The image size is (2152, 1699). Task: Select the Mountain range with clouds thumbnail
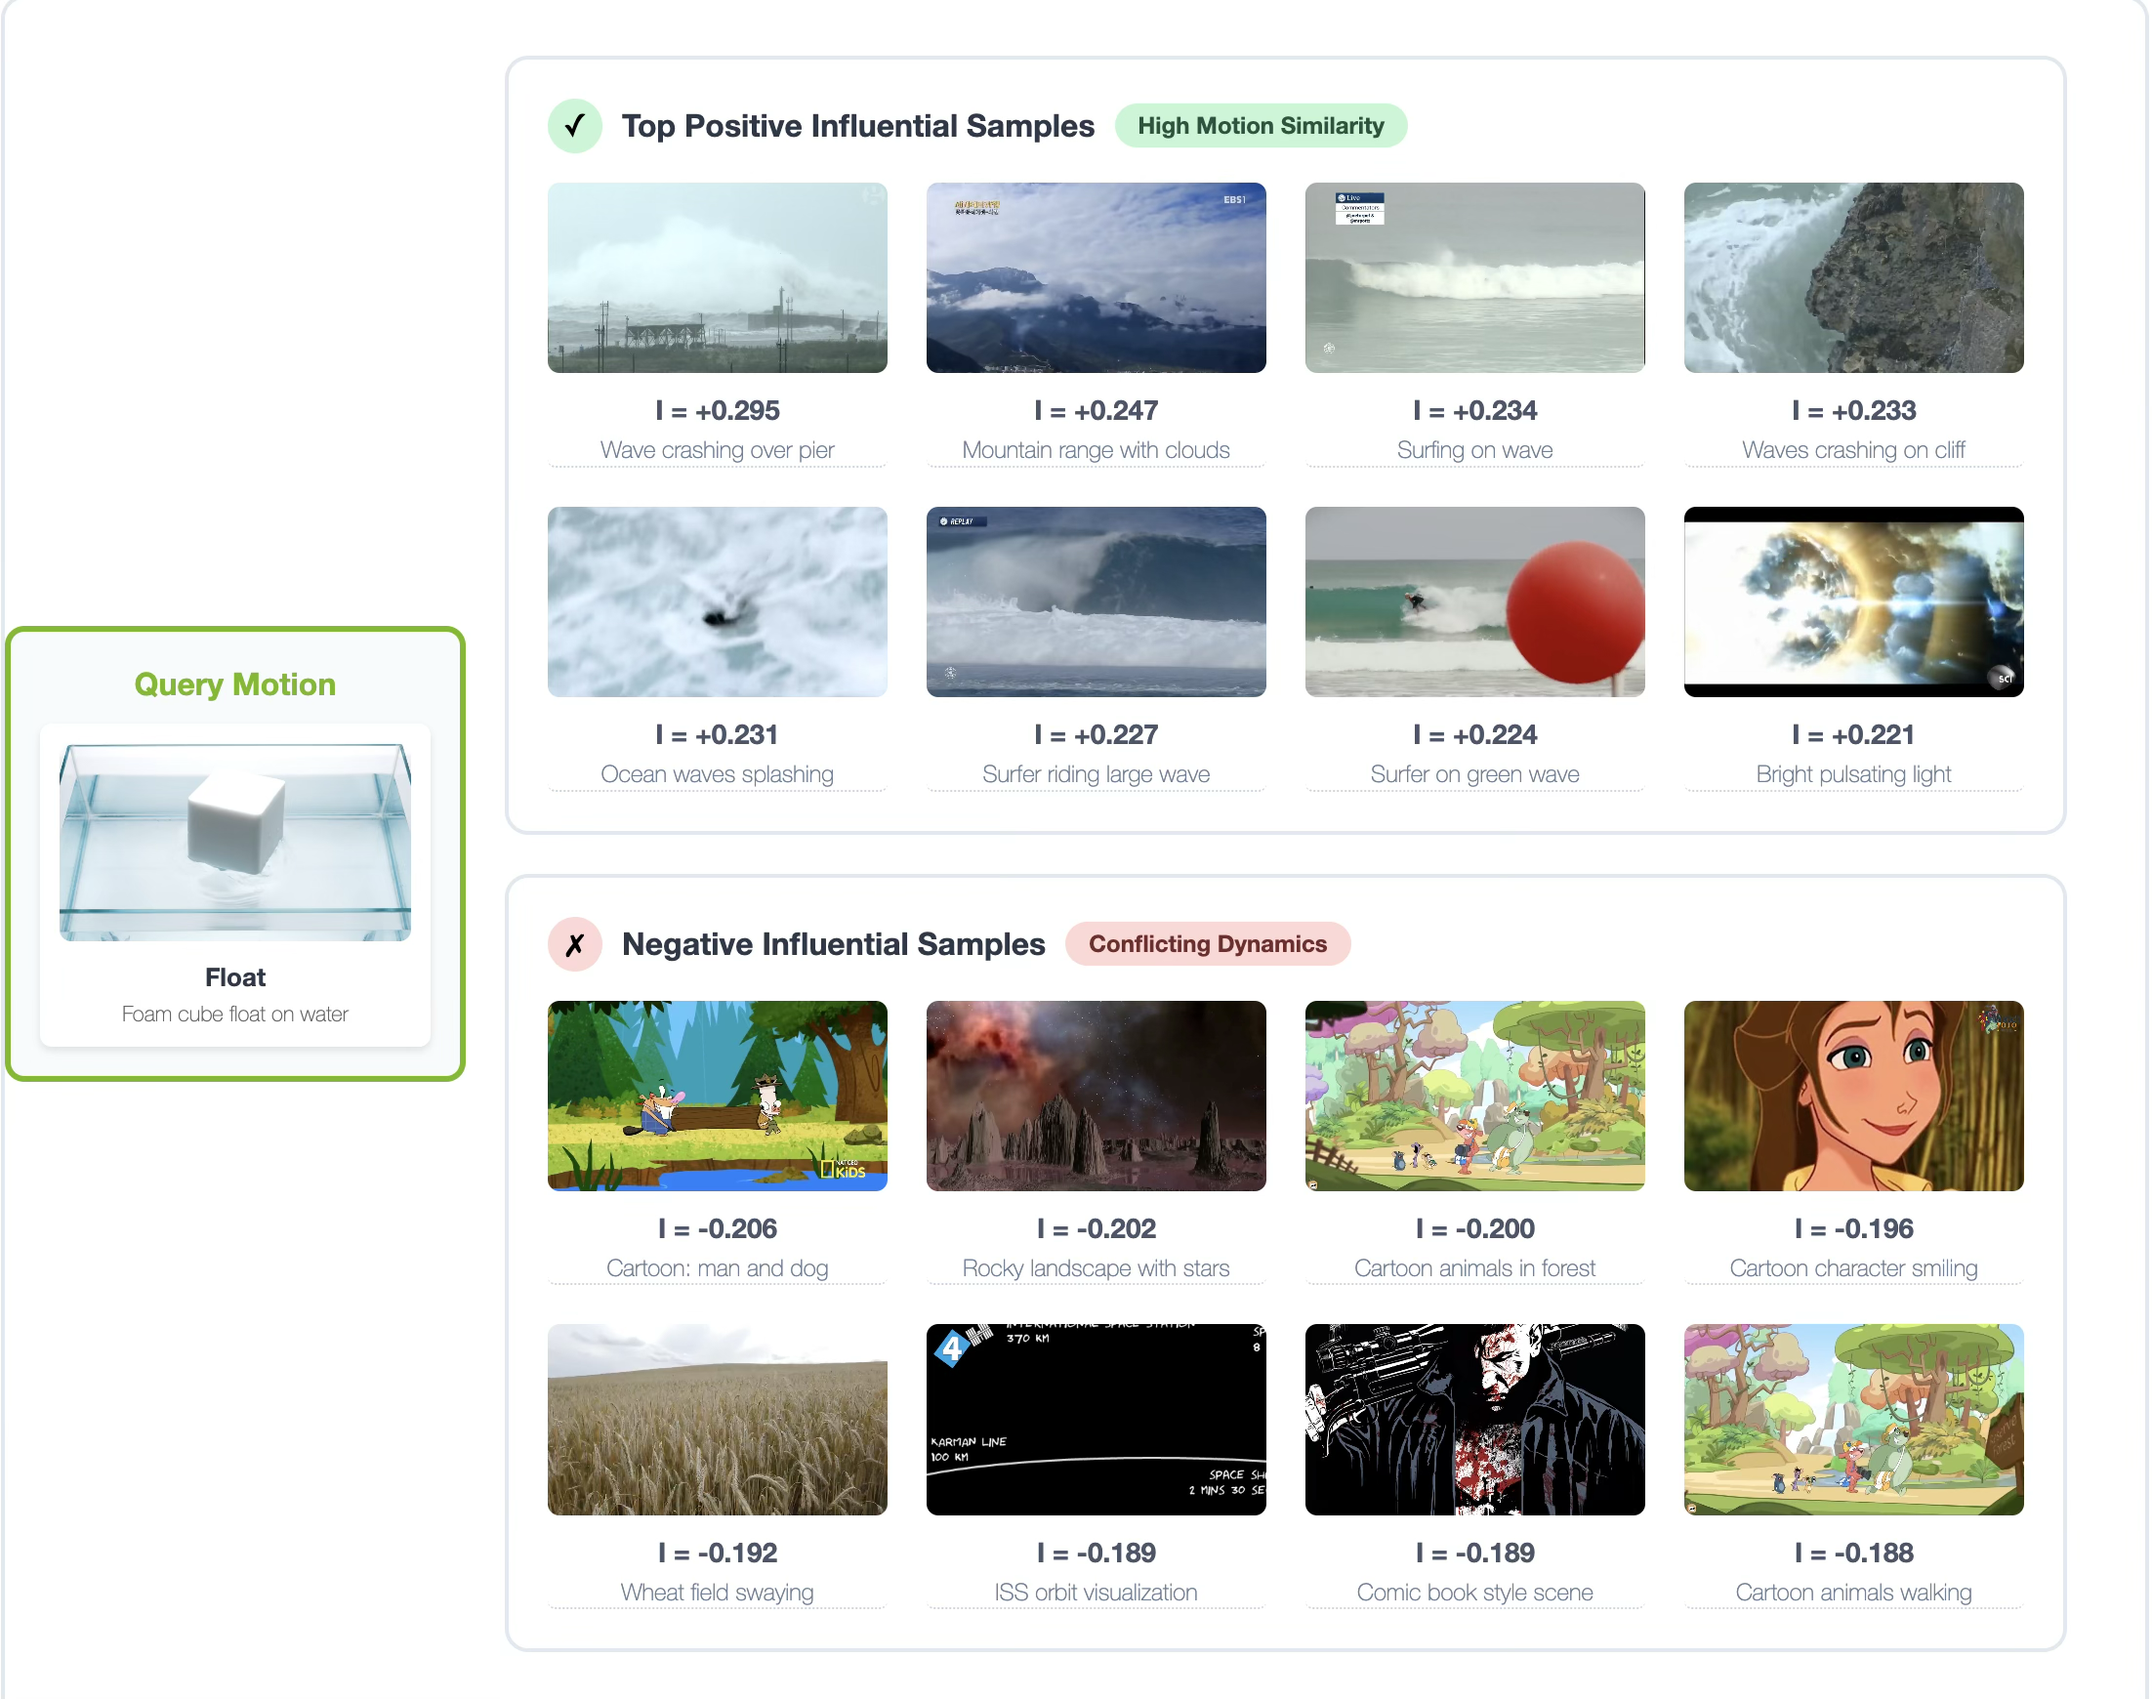coord(1096,277)
